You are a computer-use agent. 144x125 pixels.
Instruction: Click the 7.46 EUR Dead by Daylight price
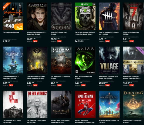[x=102, y=39]
